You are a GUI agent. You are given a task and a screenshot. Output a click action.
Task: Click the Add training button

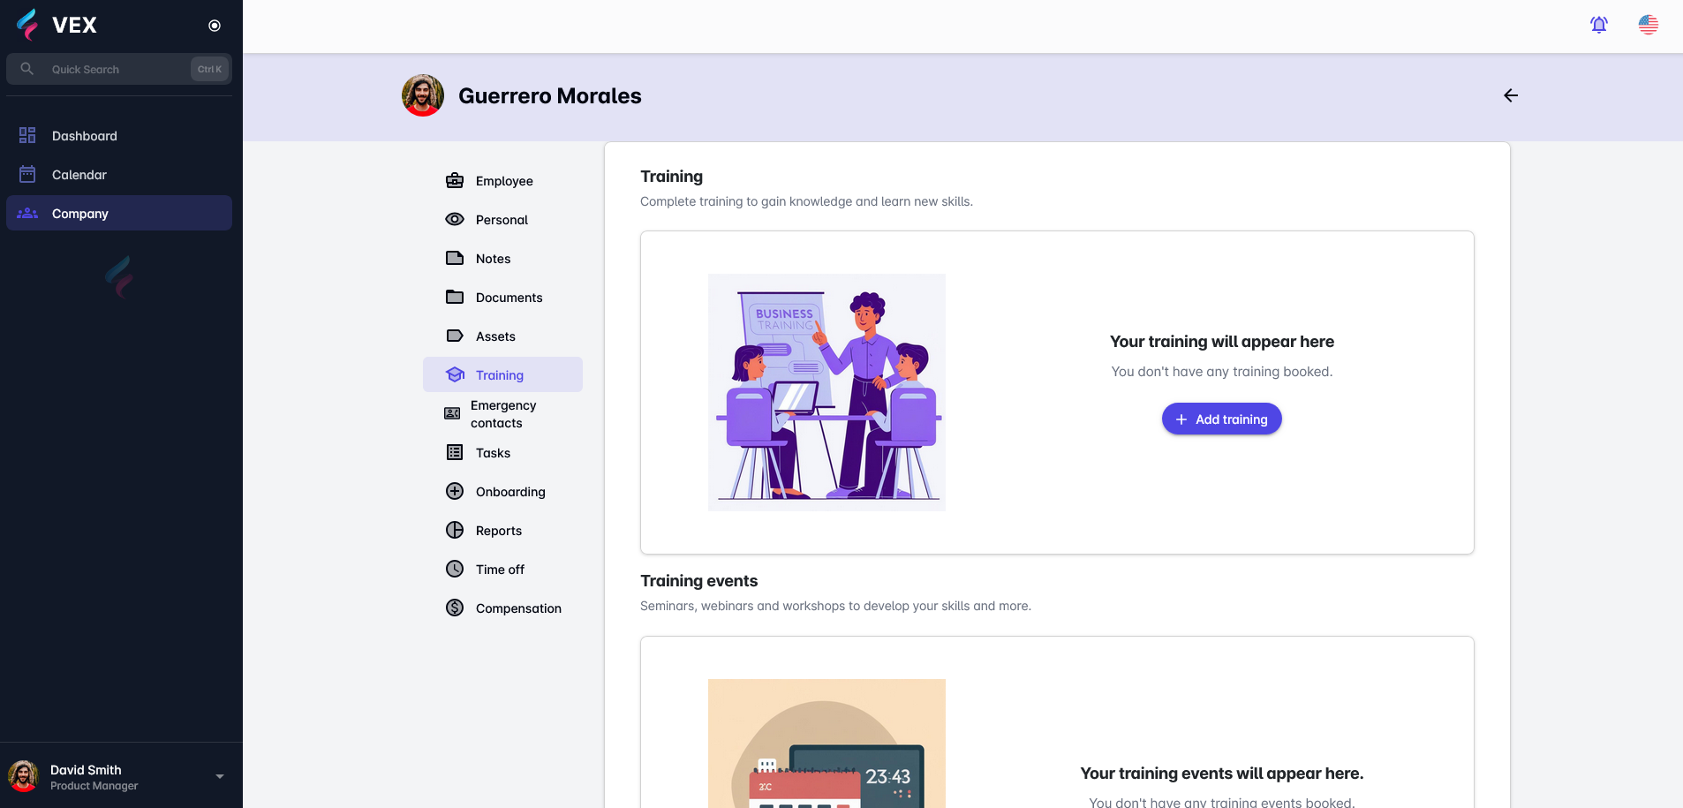pos(1221,419)
